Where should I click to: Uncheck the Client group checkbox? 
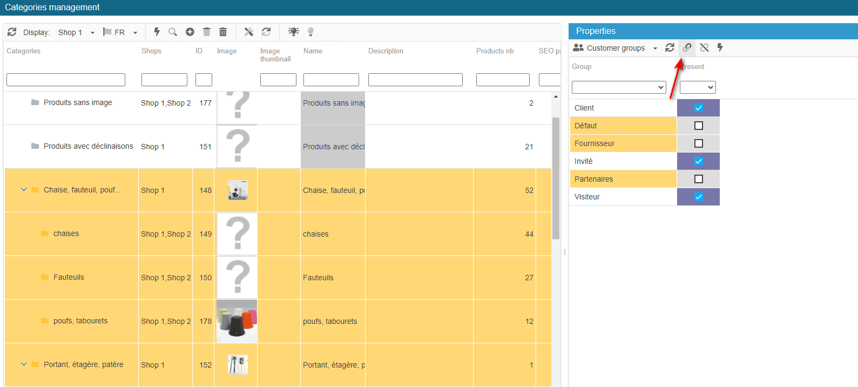point(698,108)
